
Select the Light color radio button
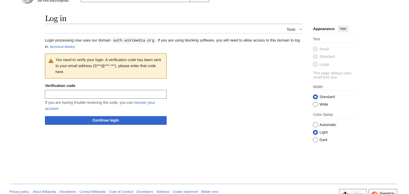click(x=316, y=132)
